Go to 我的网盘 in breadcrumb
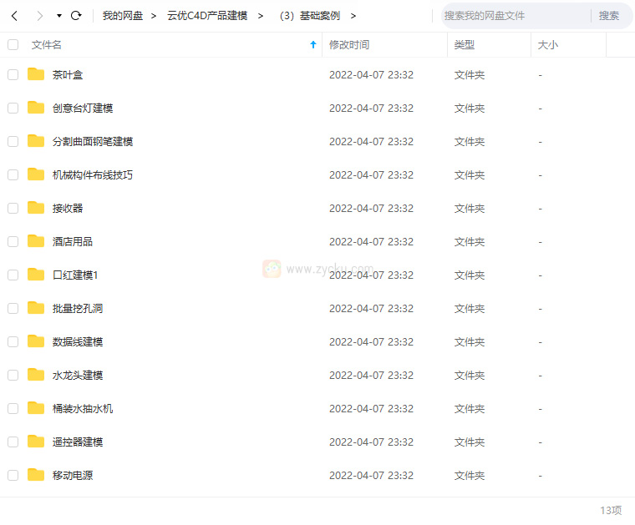The image size is (635, 525). click(x=122, y=16)
